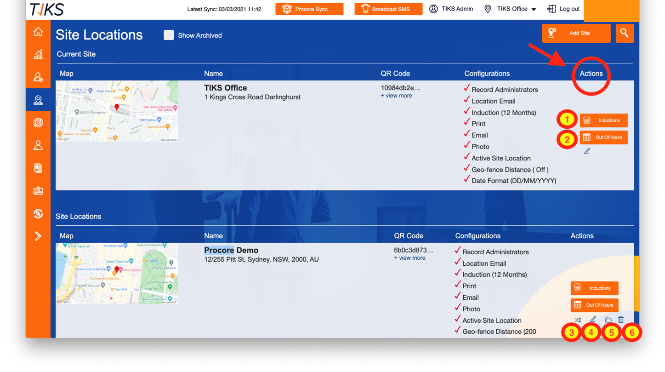Open the Home icon in sidebar
The width and height of the screenshot is (665, 372).
point(38,32)
